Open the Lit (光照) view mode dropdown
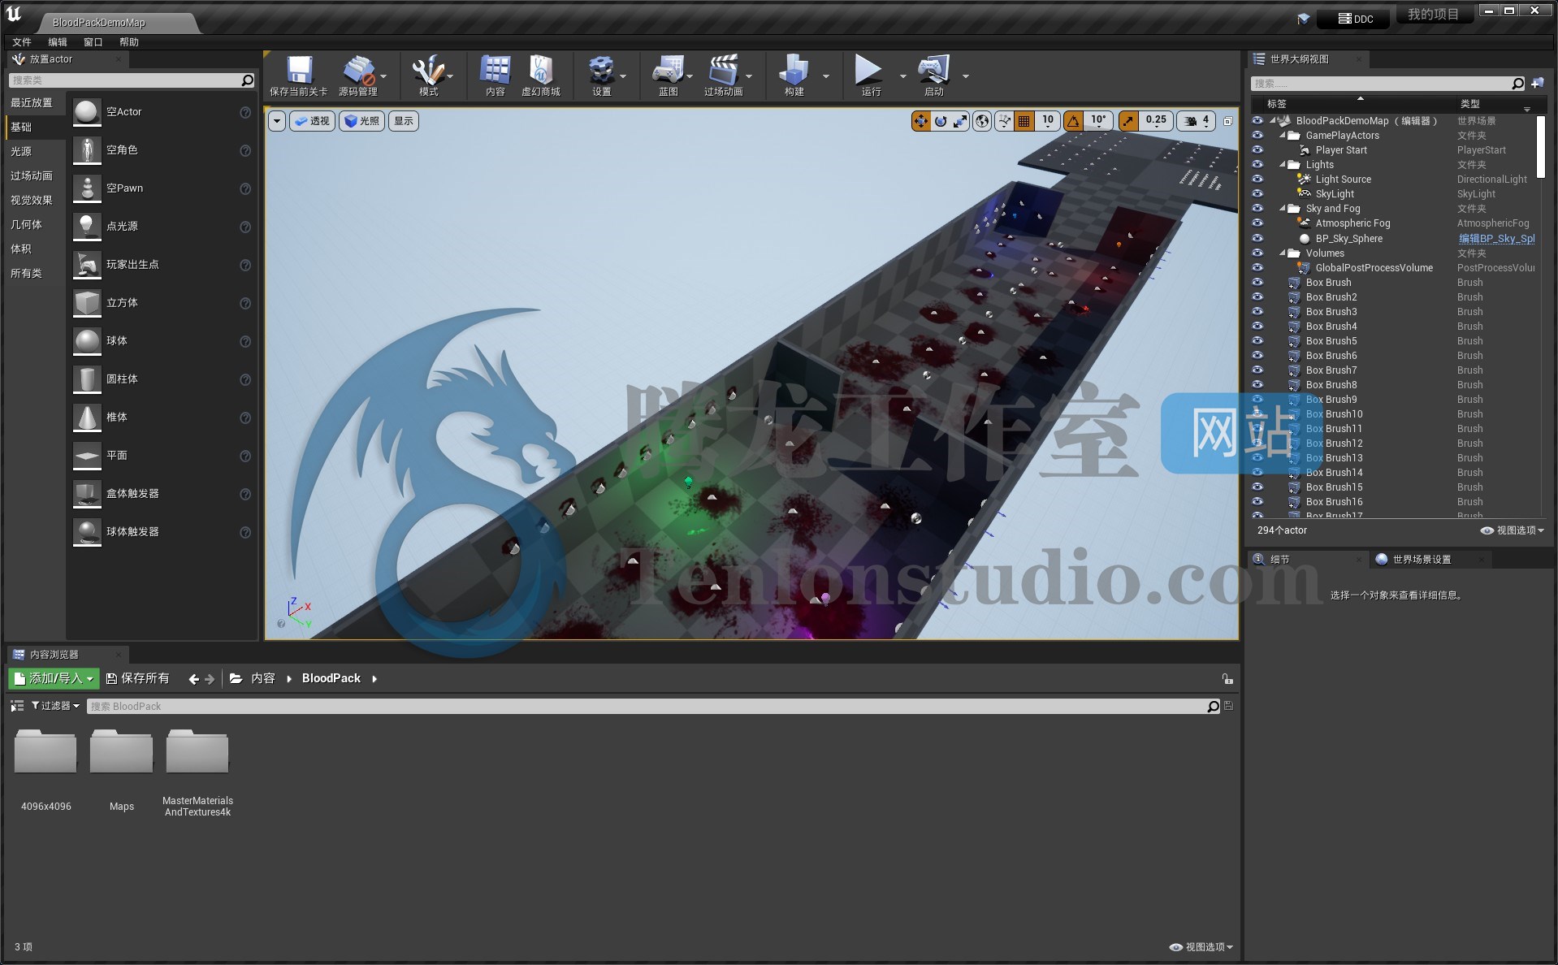The width and height of the screenshot is (1558, 965). point(361,121)
